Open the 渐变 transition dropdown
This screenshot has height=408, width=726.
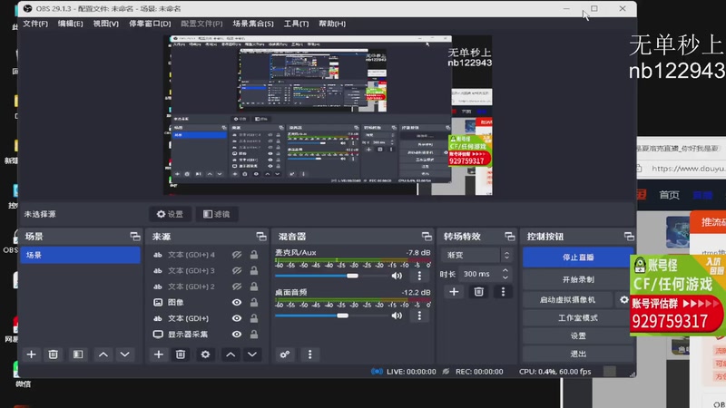[x=477, y=255]
